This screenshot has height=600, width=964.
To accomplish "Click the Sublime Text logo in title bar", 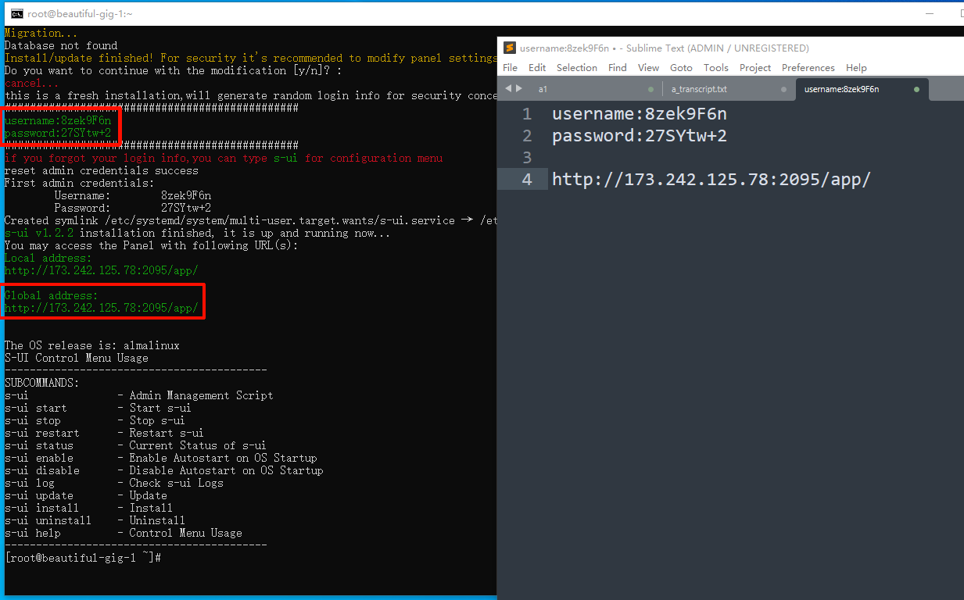I will point(510,48).
